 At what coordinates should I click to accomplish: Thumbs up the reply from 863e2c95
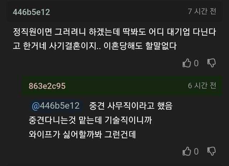tap(187, 152)
